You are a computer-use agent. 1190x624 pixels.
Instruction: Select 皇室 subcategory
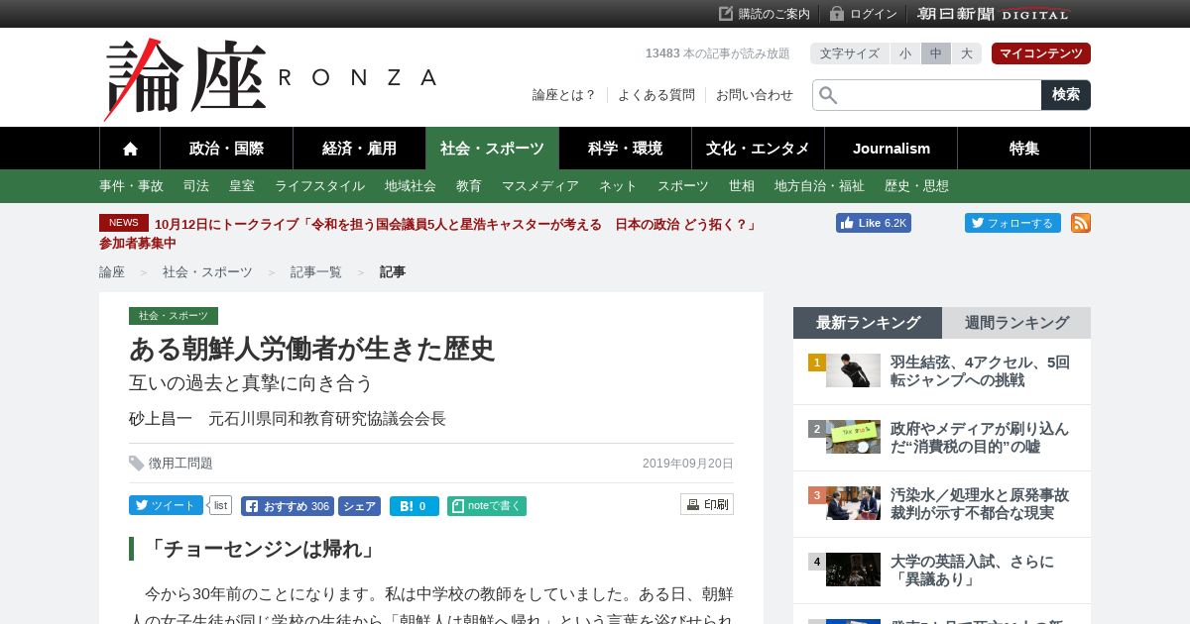(242, 186)
